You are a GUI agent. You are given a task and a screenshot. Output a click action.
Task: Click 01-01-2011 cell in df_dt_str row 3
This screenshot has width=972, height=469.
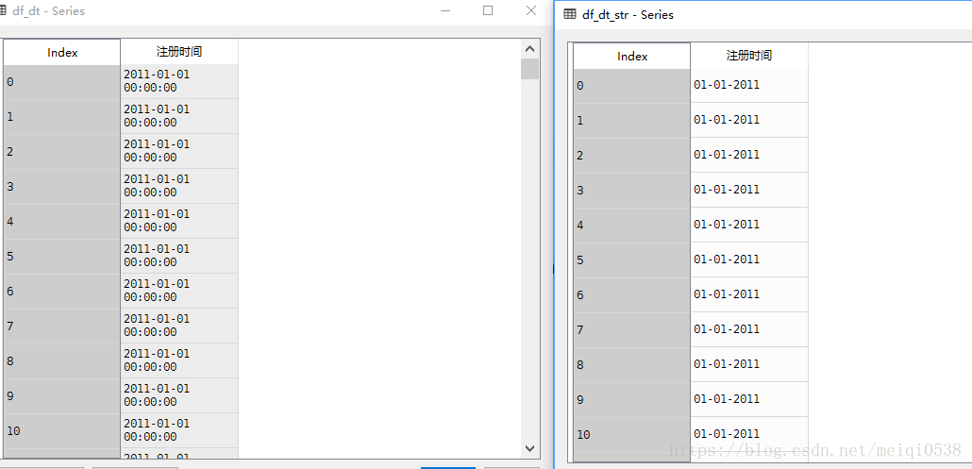[749, 190]
